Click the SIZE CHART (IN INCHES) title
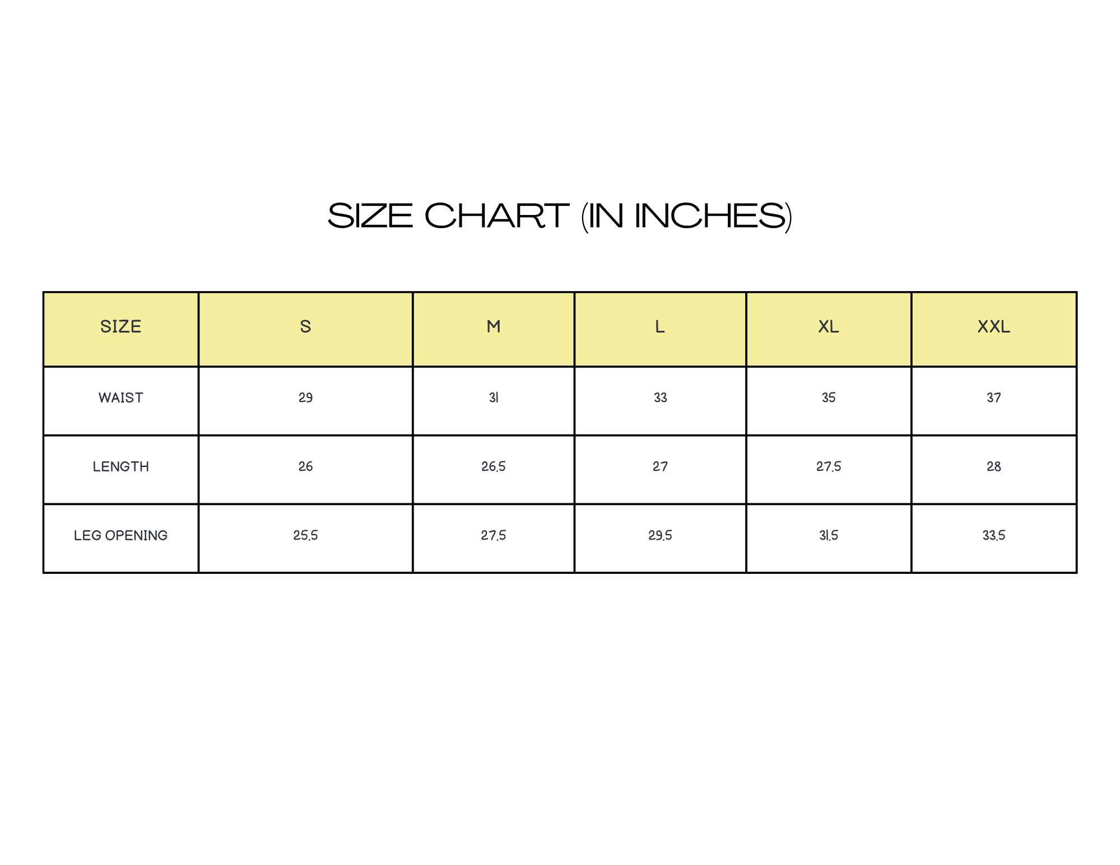1120x865 pixels. coord(560,216)
